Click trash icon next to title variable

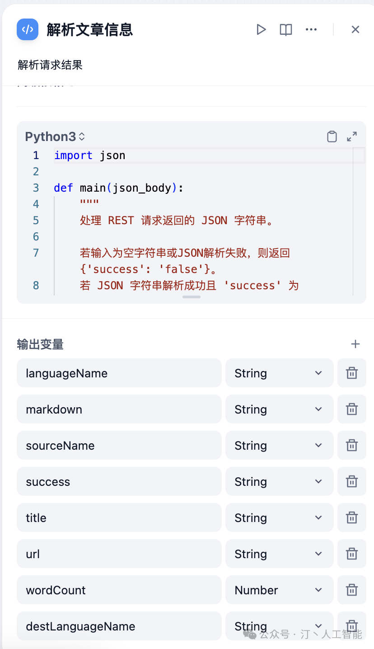(352, 518)
